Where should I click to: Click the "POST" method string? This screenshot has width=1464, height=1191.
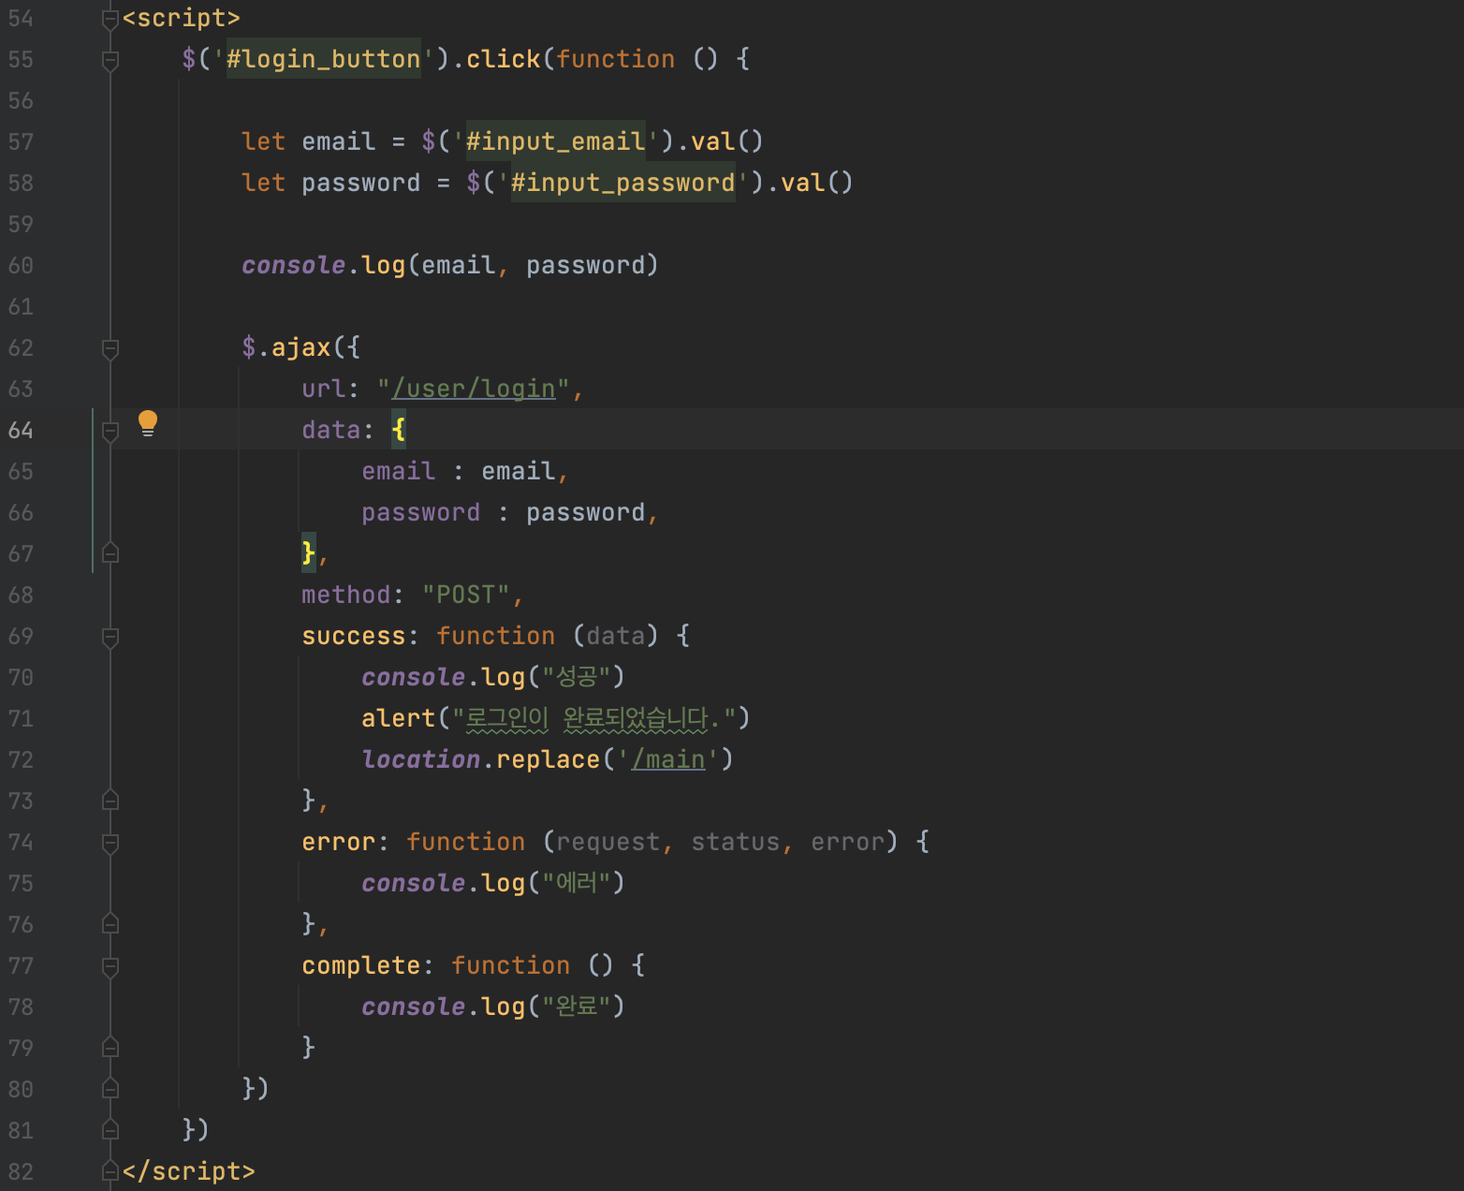[x=465, y=595]
